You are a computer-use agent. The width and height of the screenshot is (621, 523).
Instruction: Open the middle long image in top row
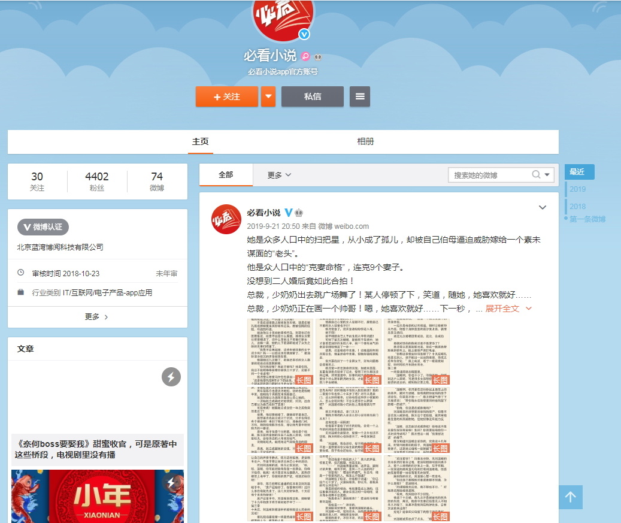point(349,352)
